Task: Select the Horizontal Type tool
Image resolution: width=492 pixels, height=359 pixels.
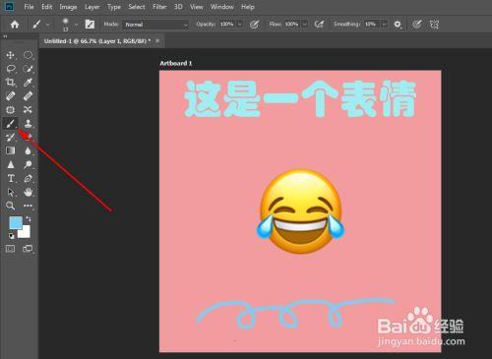Action: coord(11,178)
